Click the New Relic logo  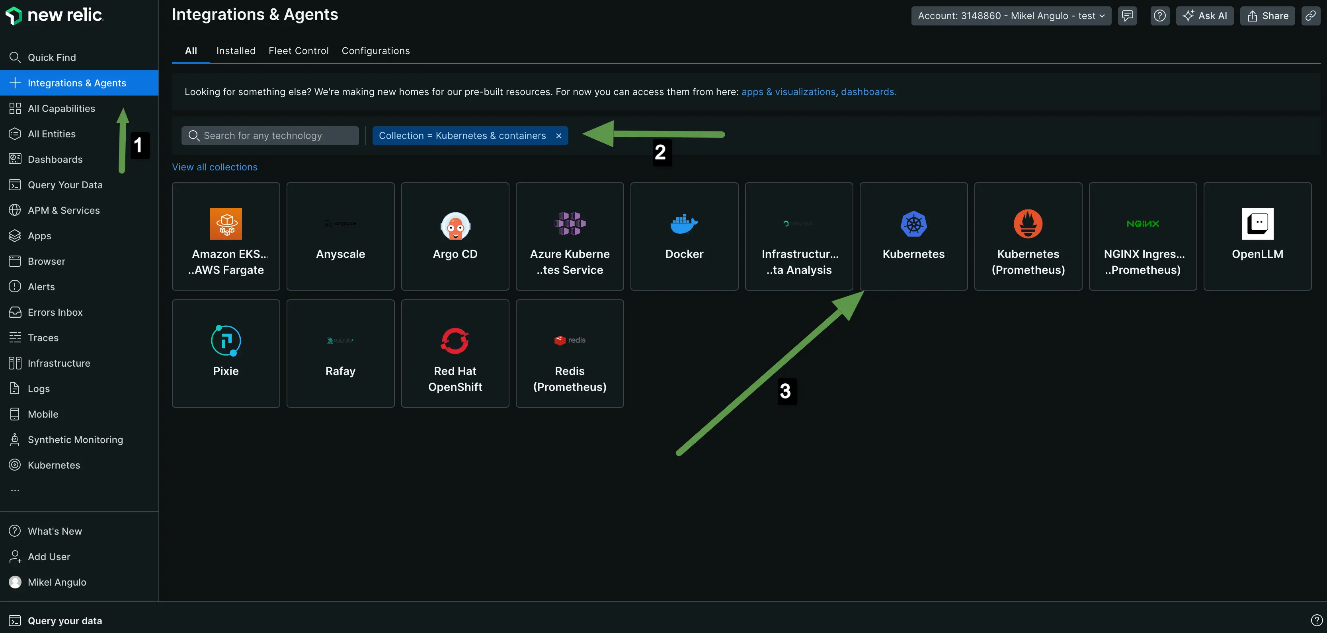pyautogui.click(x=54, y=15)
